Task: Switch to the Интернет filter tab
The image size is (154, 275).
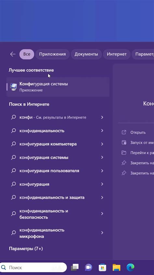Action: coord(117,54)
